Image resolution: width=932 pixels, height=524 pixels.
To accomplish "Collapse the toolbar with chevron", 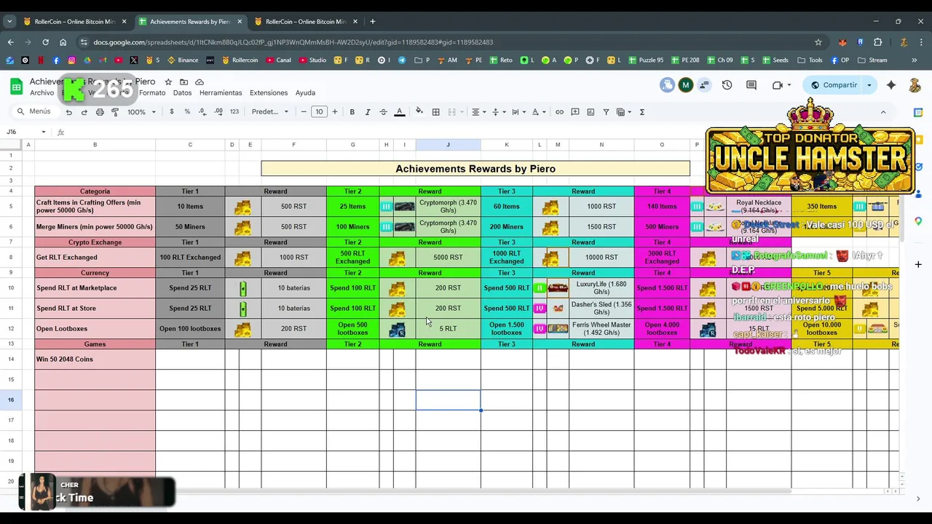I will [x=883, y=112].
